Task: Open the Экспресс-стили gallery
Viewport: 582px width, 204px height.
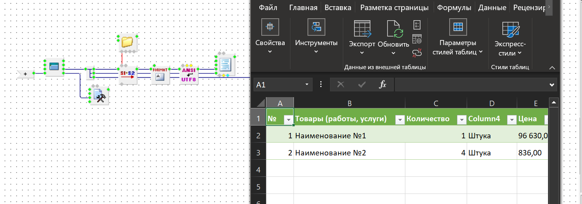Action: 510,38
